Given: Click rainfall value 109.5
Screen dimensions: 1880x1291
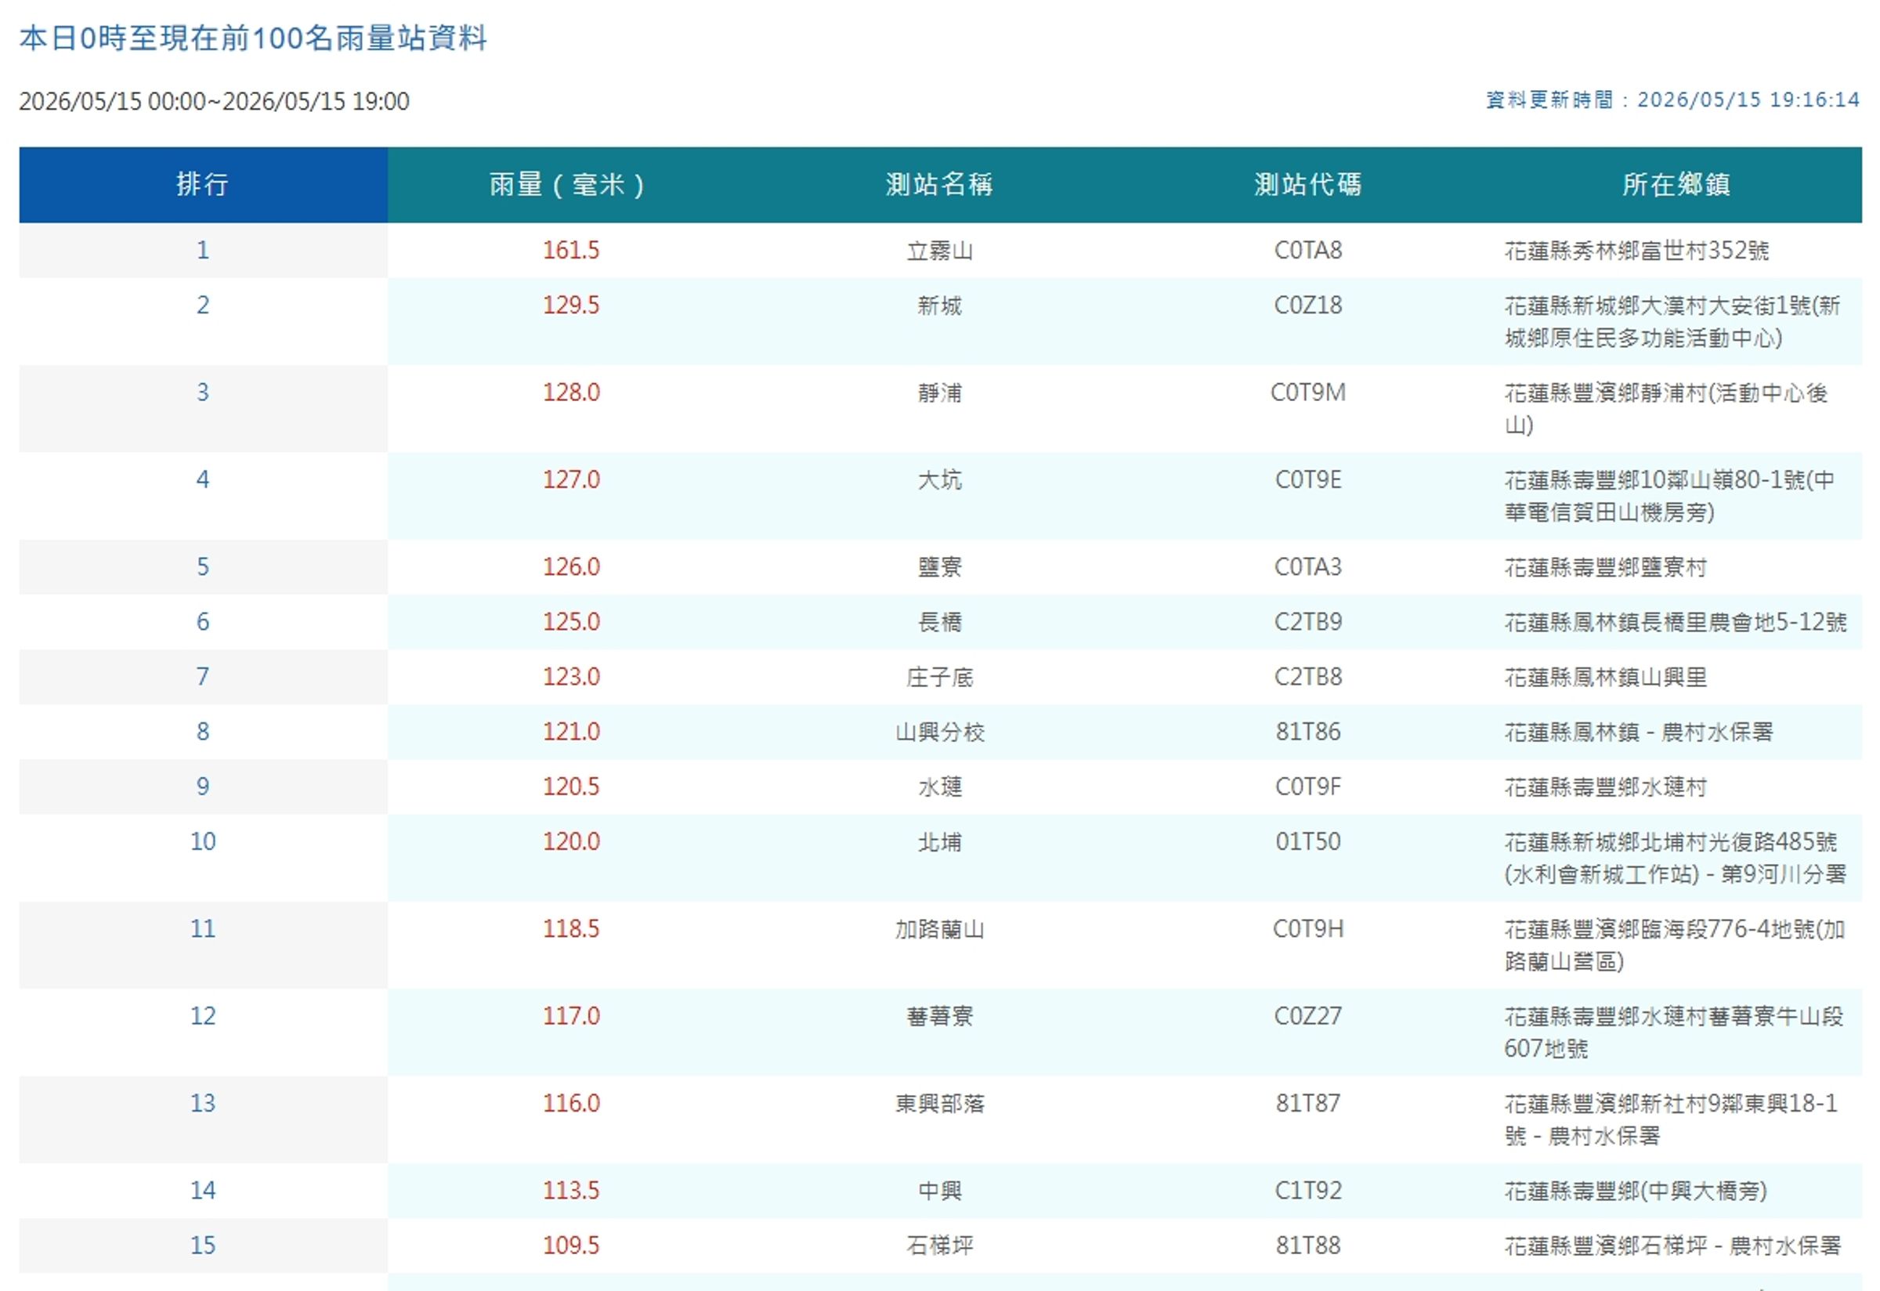Looking at the screenshot, I should coord(571,1245).
